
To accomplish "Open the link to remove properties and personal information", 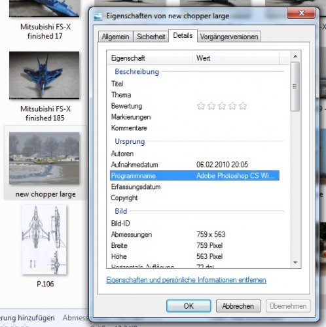I will click(186, 280).
